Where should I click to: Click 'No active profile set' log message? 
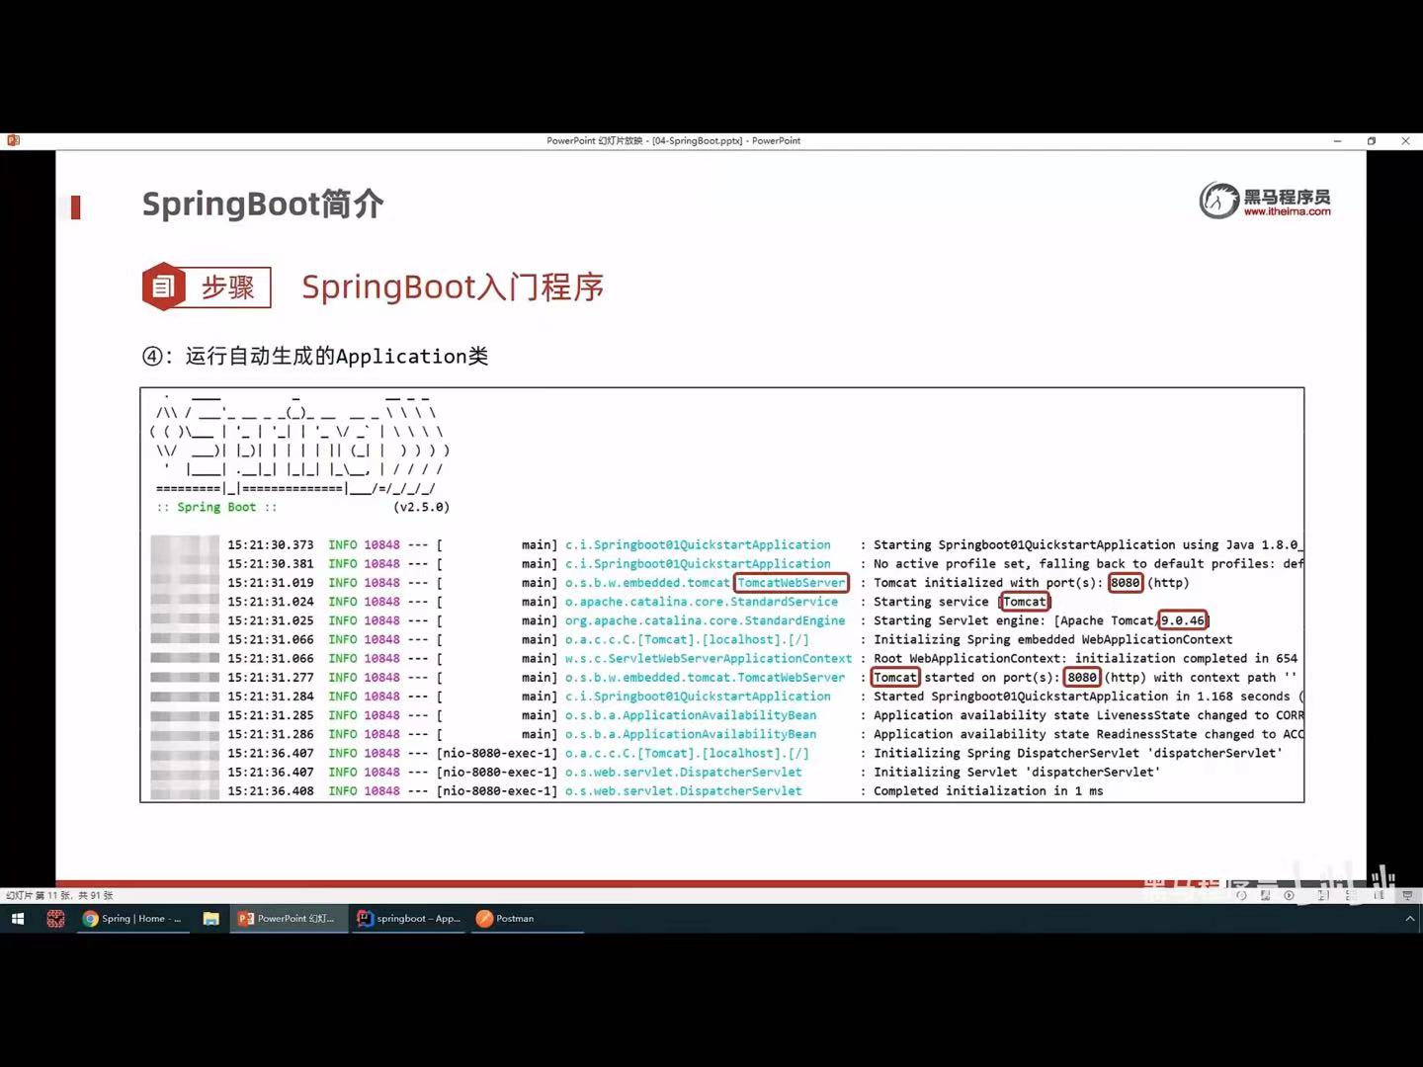[1087, 564]
